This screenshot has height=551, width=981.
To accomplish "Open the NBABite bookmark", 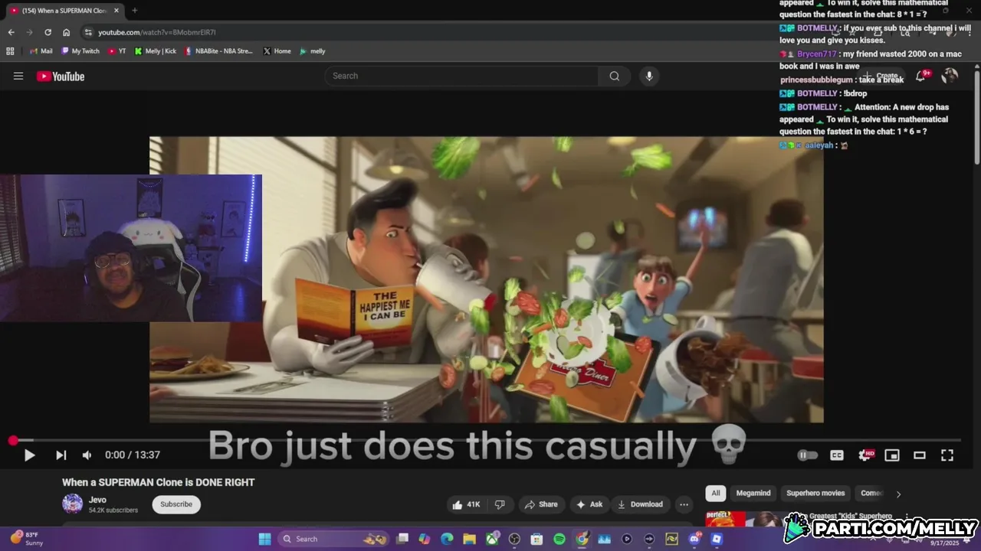I will 218,51.
